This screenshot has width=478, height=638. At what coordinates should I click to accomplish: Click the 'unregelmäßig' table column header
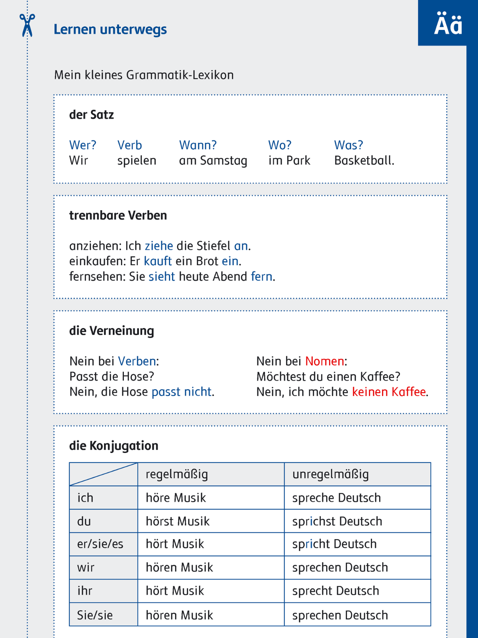331,474
